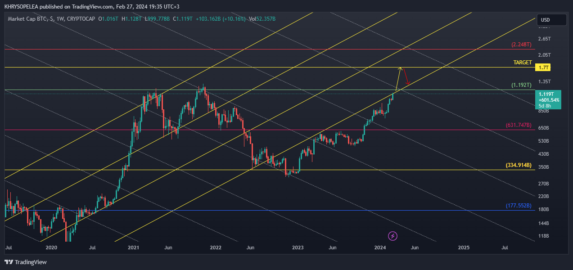Click the 2.65T price axis label
Image resolution: width=573 pixels, height=270 pixels.
point(545,39)
